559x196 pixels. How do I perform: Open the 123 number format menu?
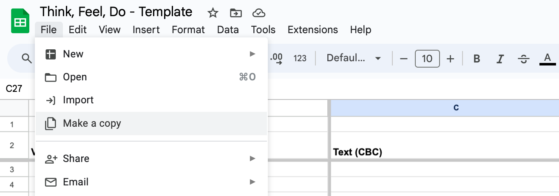click(x=300, y=58)
